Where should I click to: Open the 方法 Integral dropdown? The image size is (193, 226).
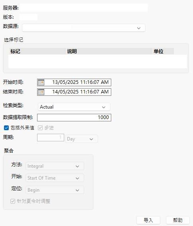coord(55,166)
